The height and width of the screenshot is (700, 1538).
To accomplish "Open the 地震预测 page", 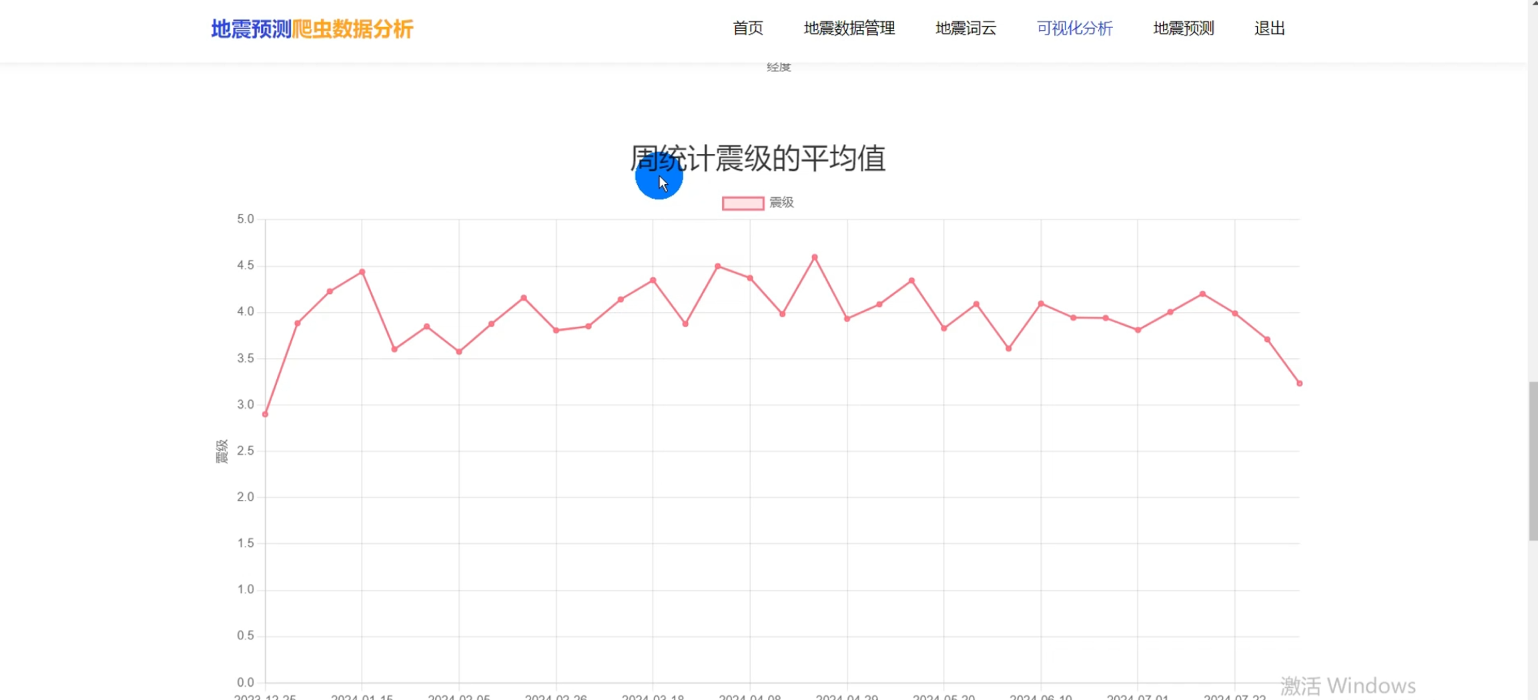I will pos(1183,29).
